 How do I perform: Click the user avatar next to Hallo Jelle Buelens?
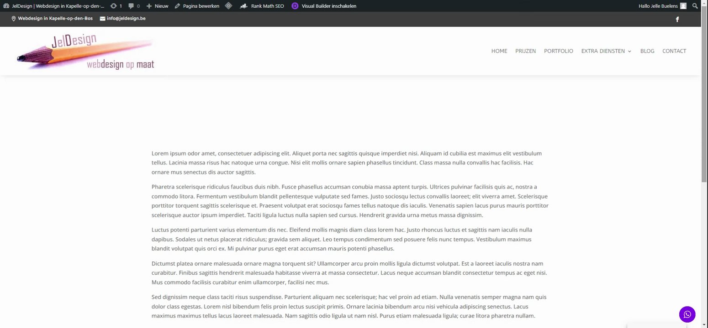point(683,6)
